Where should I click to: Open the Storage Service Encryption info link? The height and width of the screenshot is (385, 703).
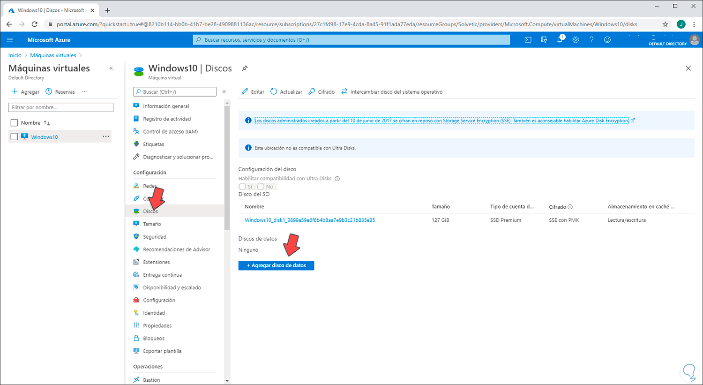tap(441, 121)
